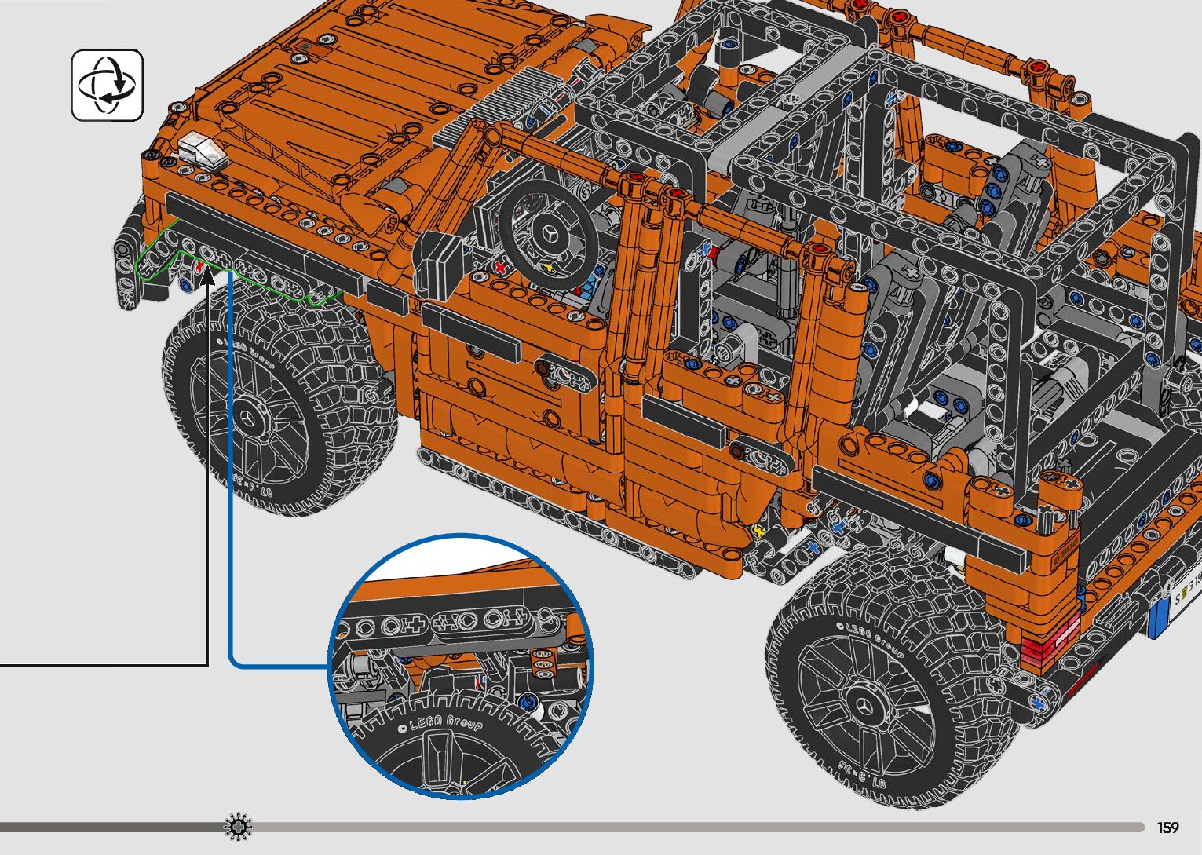The height and width of the screenshot is (855, 1202).
Task: Click the gear marker on progress bar
Action: (x=238, y=827)
